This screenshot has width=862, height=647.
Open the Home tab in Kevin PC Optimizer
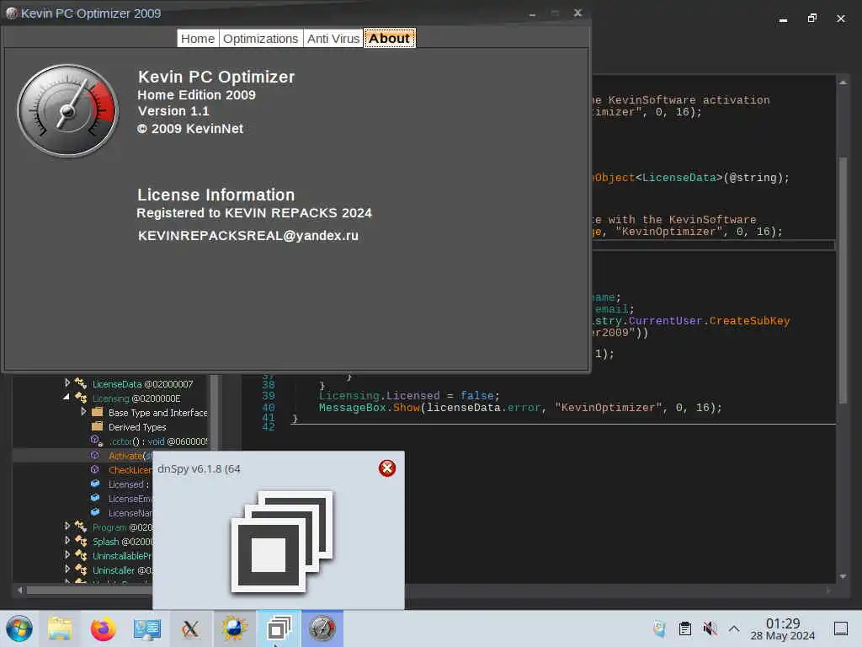point(198,39)
